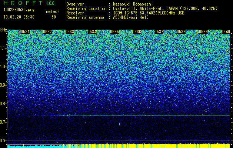Click the 0537 time marker
Image resolution: width=233 pixels, height=148 pixels.
click(159, 32)
